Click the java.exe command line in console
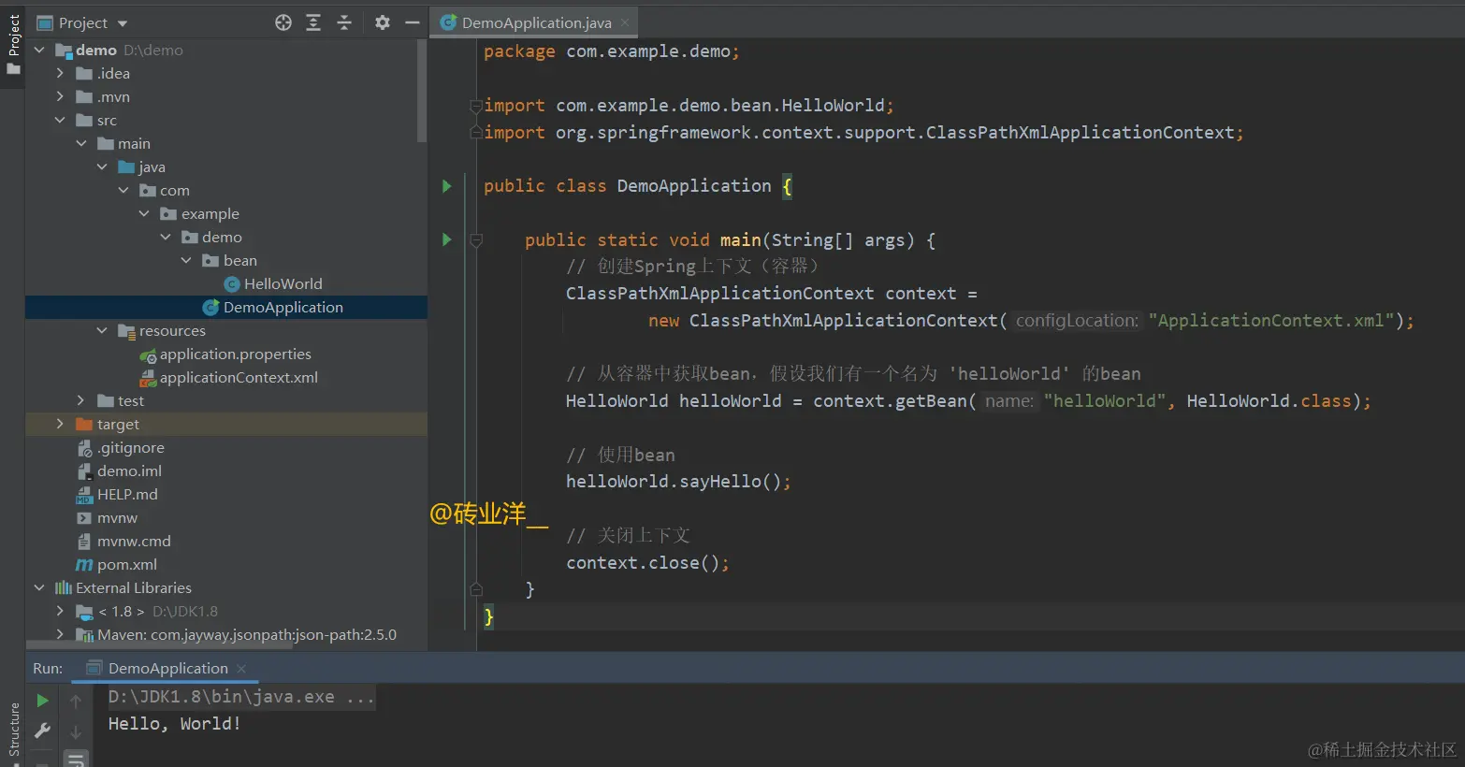 tap(241, 697)
